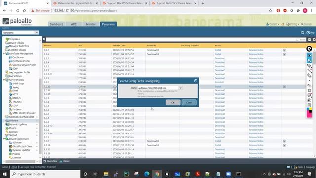Delete downloaded 9.1.7 image with X icon
The height and width of the screenshot is (178, 316).
pyautogui.click(x=284, y=50)
